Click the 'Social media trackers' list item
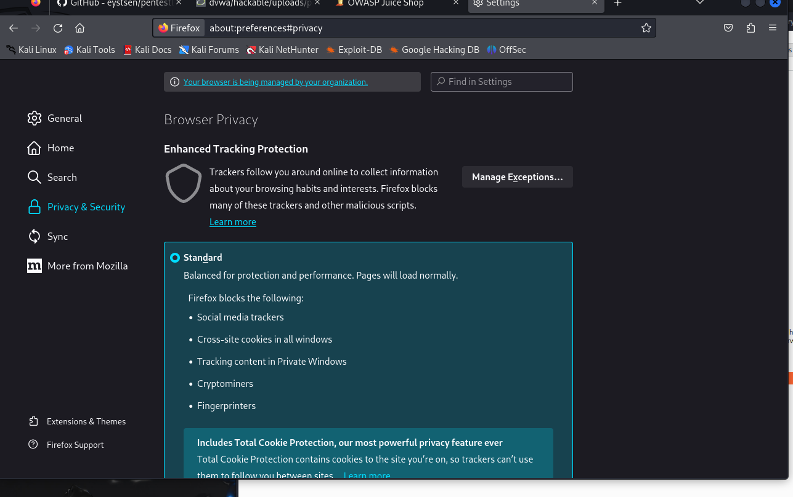The width and height of the screenshot is (793, 497). click(x=240, y=317)
